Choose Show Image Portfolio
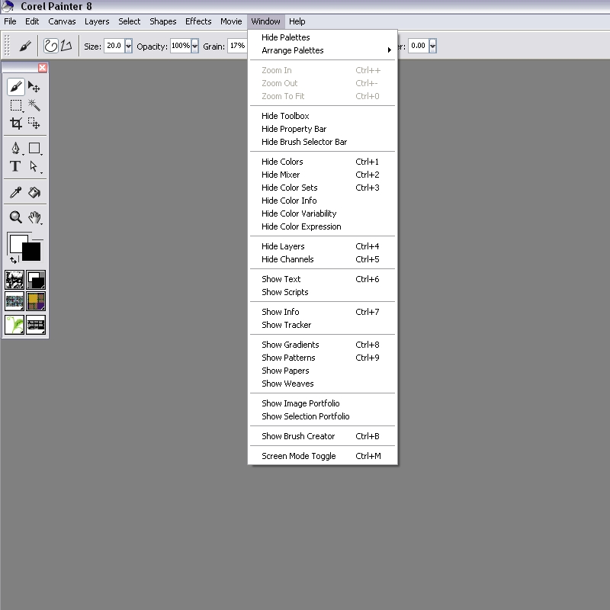610x610 pixels. (322, 403)
